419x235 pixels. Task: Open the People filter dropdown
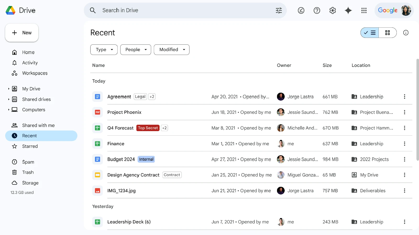136,50
